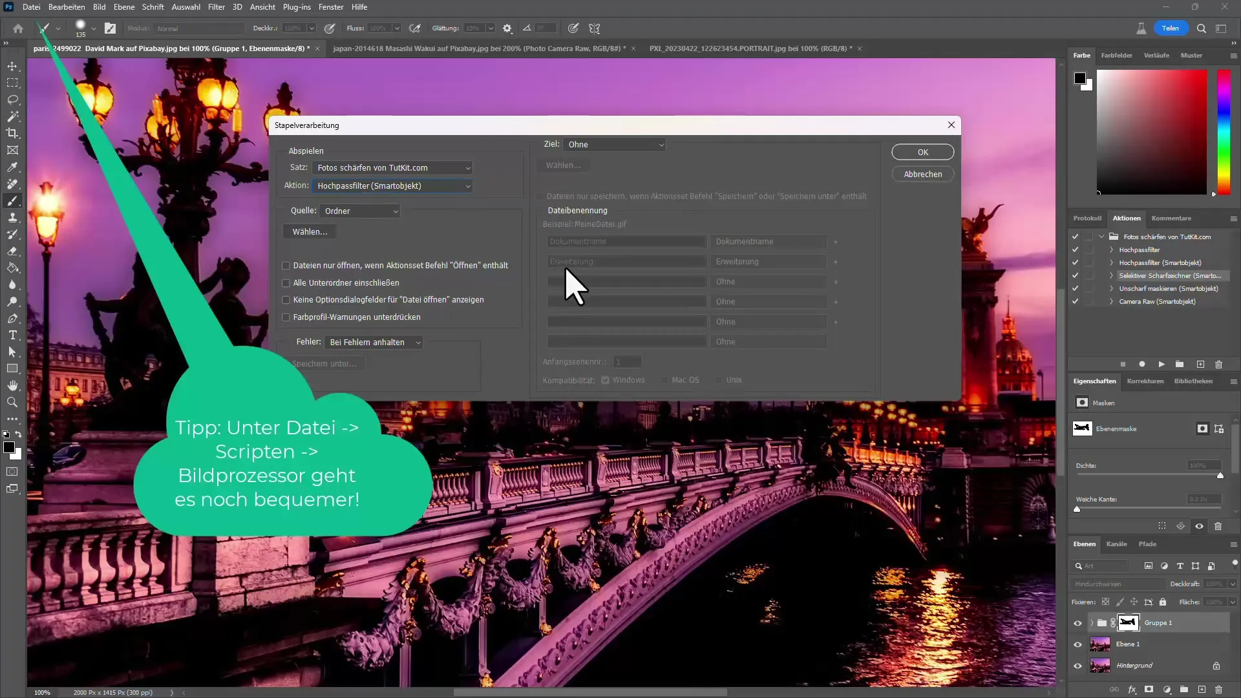Select the Eyedropper tool
Screen dimensions: 1241x698
12,167
